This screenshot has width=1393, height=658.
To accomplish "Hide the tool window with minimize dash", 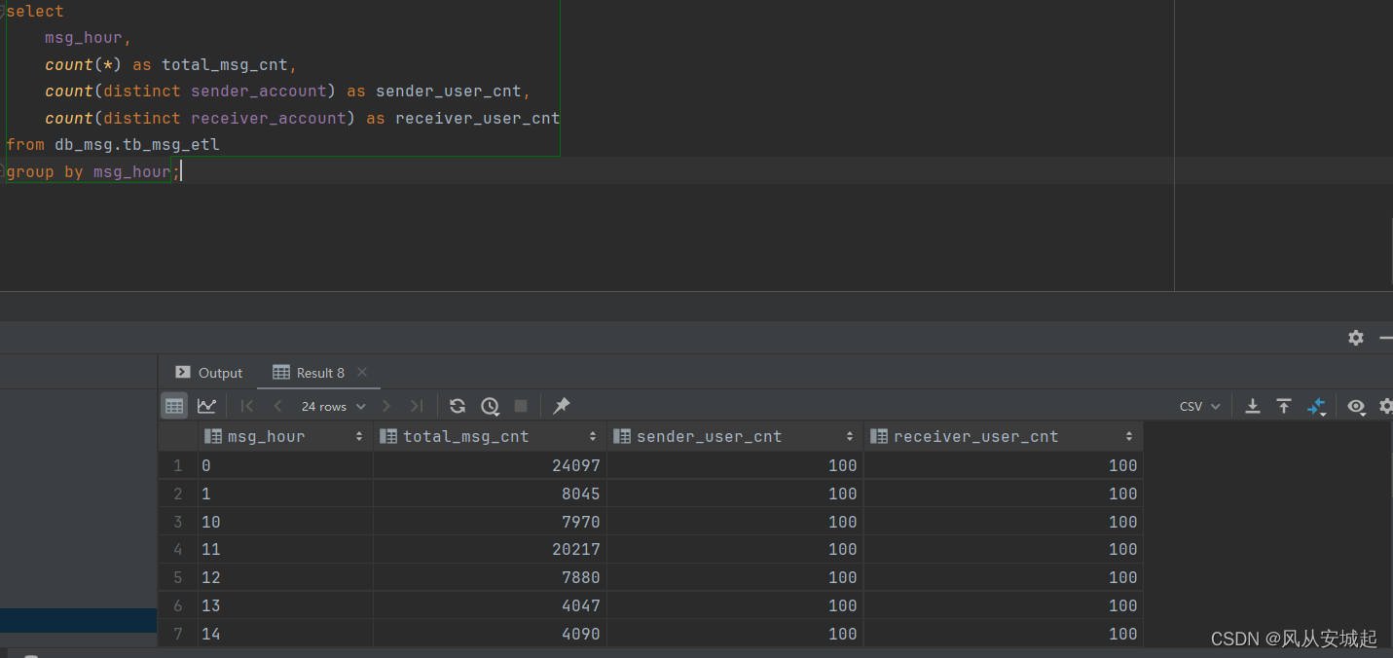I will [x=1387, y=338].
